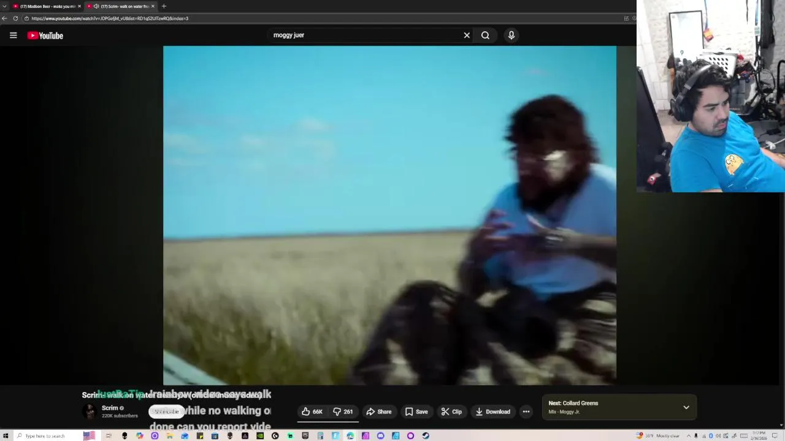Screen dimensions: 785x441
Task: View site information icon in address bar
Action: click(x=26, y=18)
